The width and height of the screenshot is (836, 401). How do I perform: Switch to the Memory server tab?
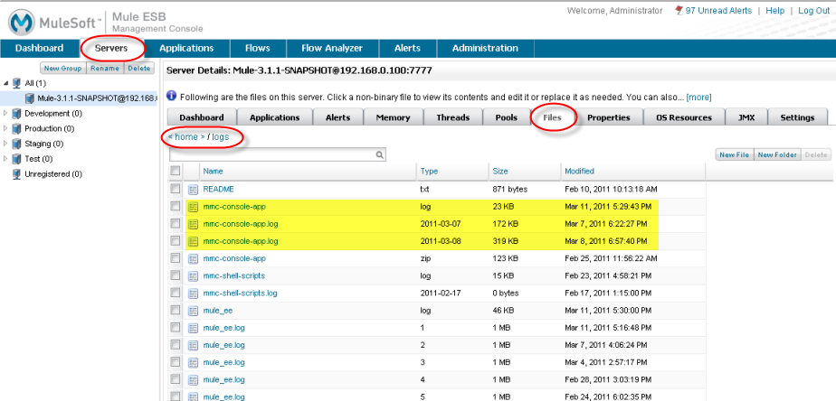393,117
